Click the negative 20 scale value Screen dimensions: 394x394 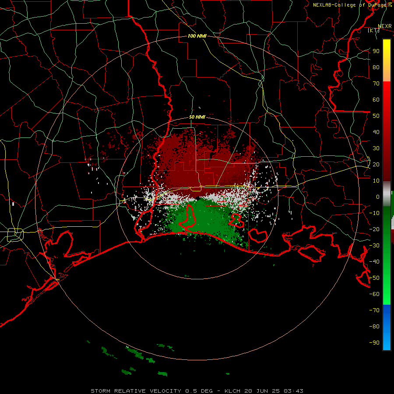[374, 229]
